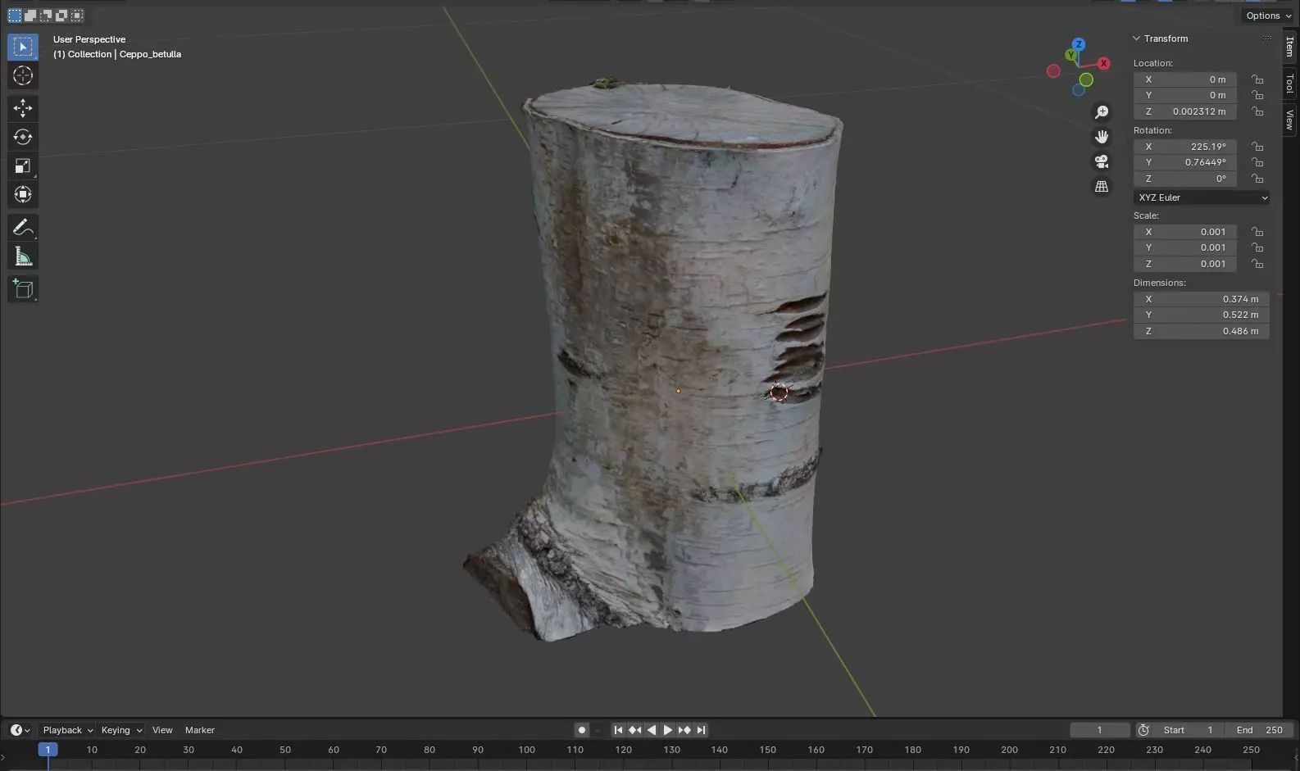This screenshot has width=1300, height=771.
Task: Click the blue frame 1 playhead marker
Action: point(48,750)
